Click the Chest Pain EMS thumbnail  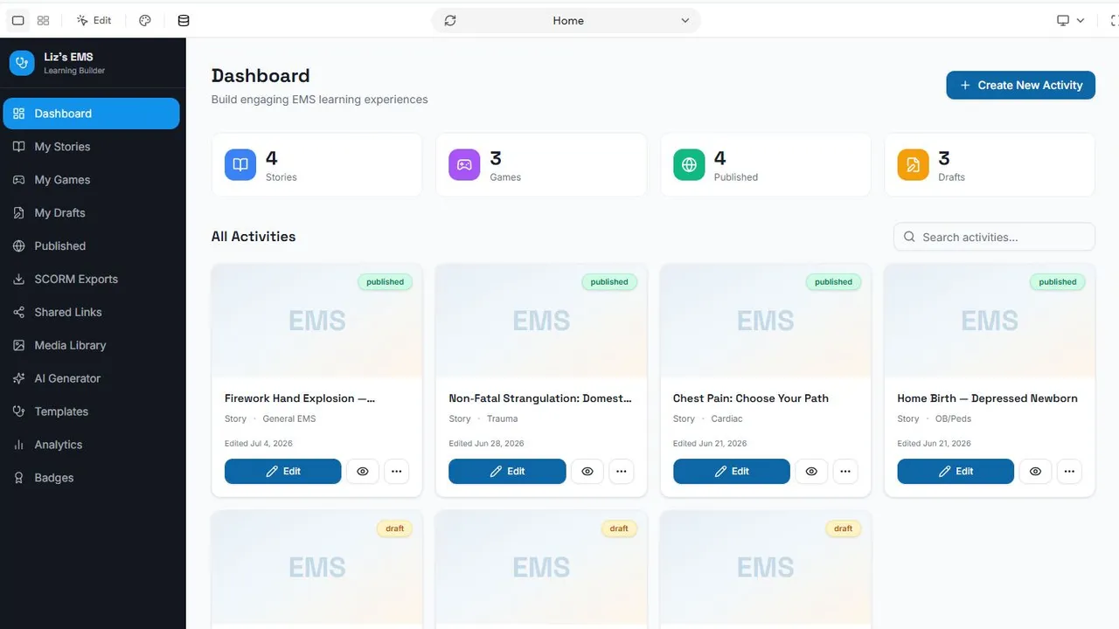(x=765, y=321)
